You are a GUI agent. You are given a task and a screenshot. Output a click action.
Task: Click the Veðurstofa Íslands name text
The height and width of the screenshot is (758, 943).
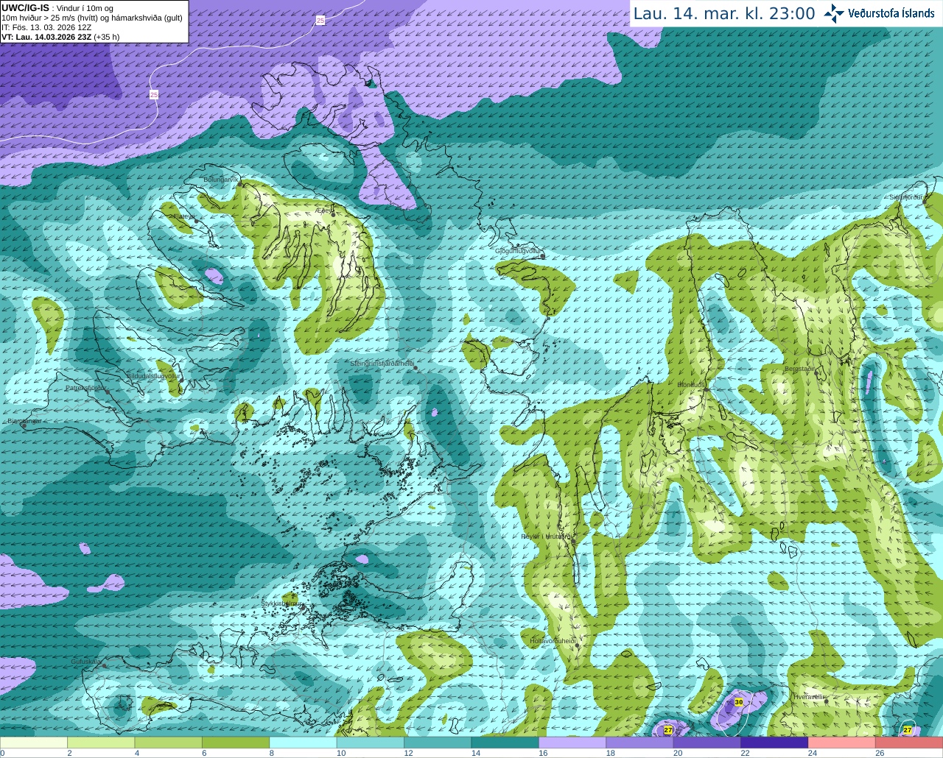[891, 13]
